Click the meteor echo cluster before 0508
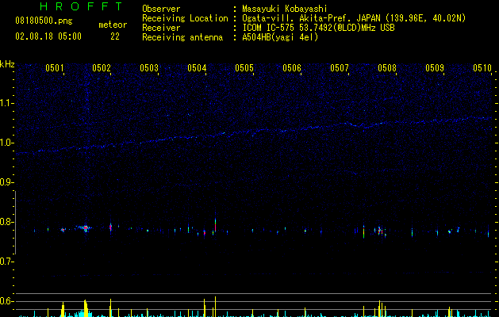 tap(380, 231)
